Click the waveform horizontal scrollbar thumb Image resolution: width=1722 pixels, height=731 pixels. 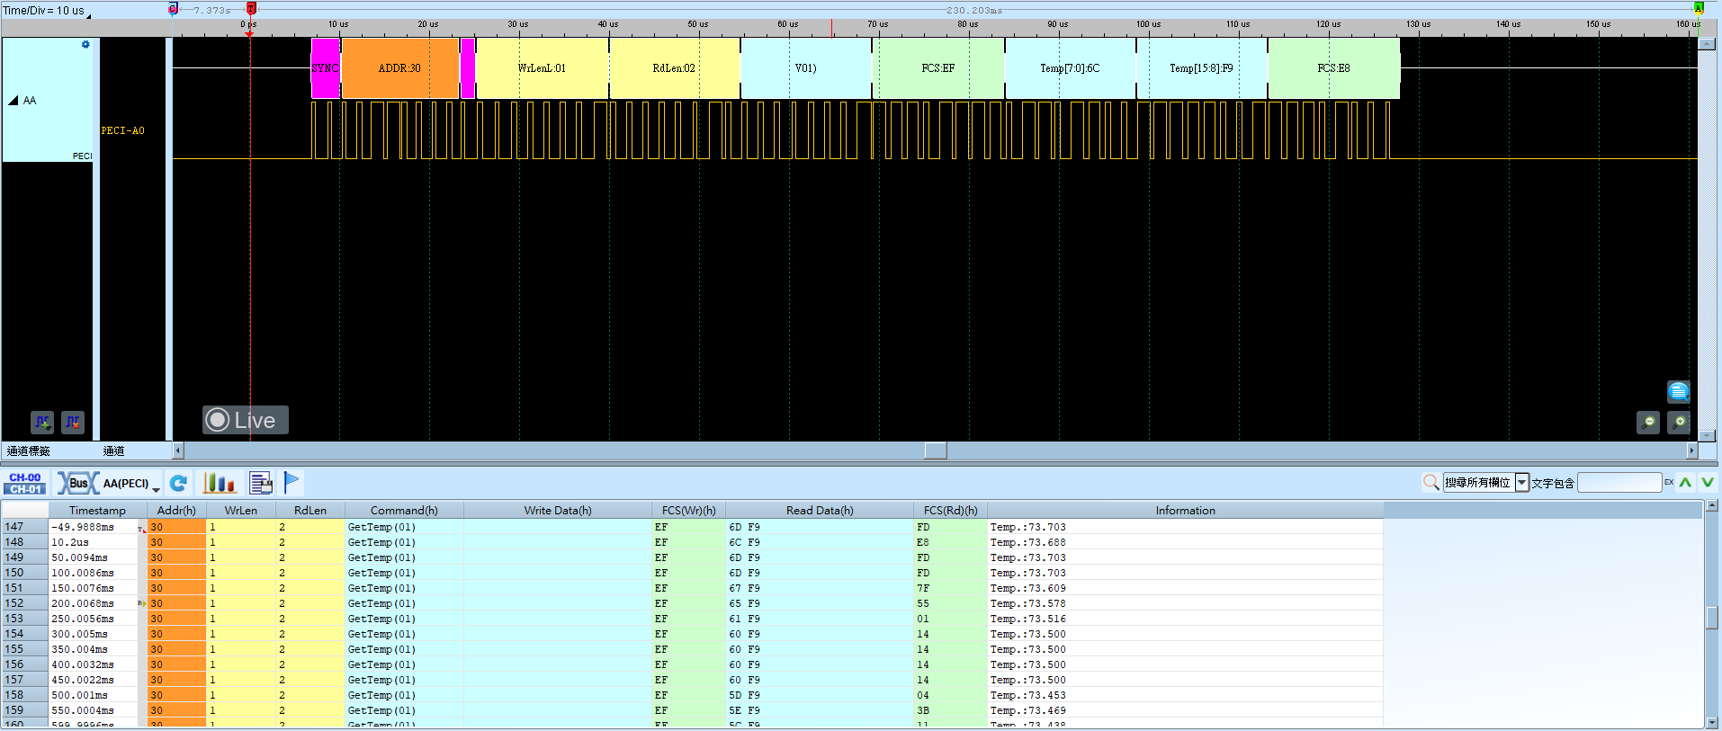click(936, 450)
